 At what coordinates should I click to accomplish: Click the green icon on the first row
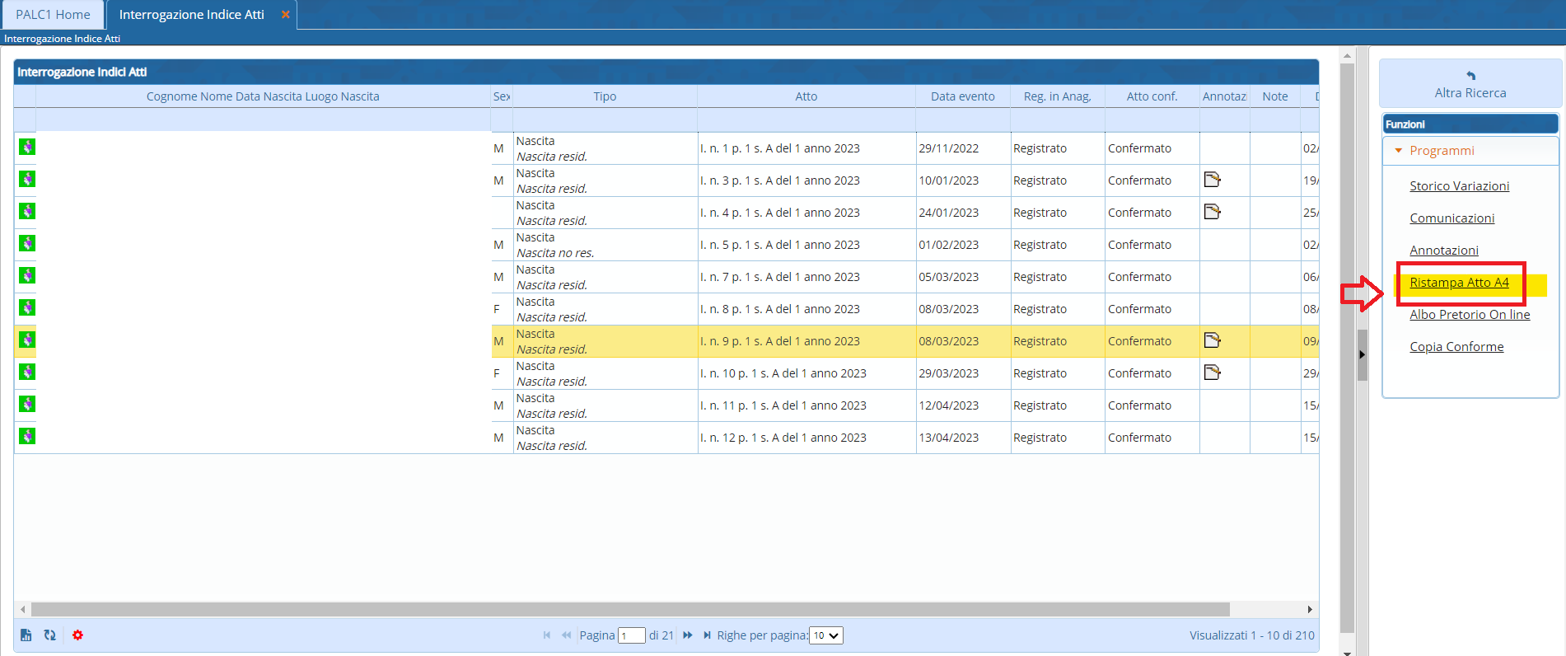coord(27,147)
